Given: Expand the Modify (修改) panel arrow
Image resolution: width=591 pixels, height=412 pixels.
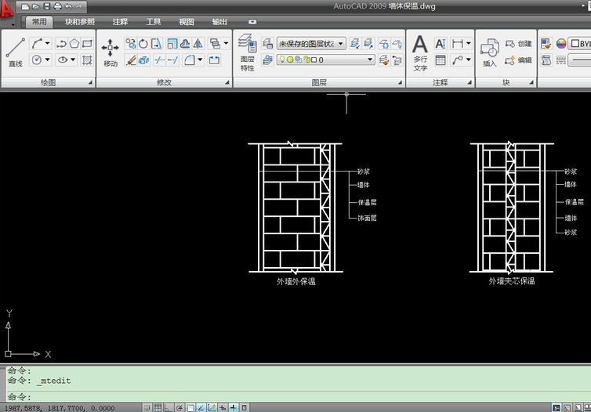Looking at the screenshot, I should (227, 82).
